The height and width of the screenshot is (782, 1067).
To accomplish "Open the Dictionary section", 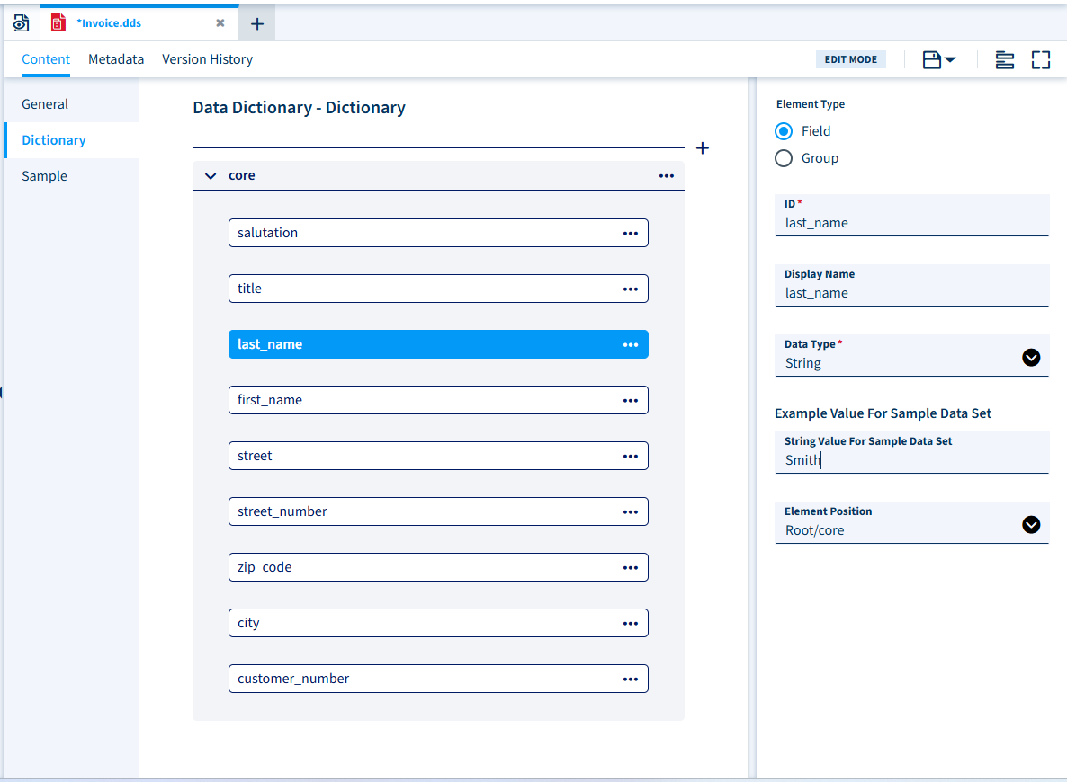I will pos(71,140).
